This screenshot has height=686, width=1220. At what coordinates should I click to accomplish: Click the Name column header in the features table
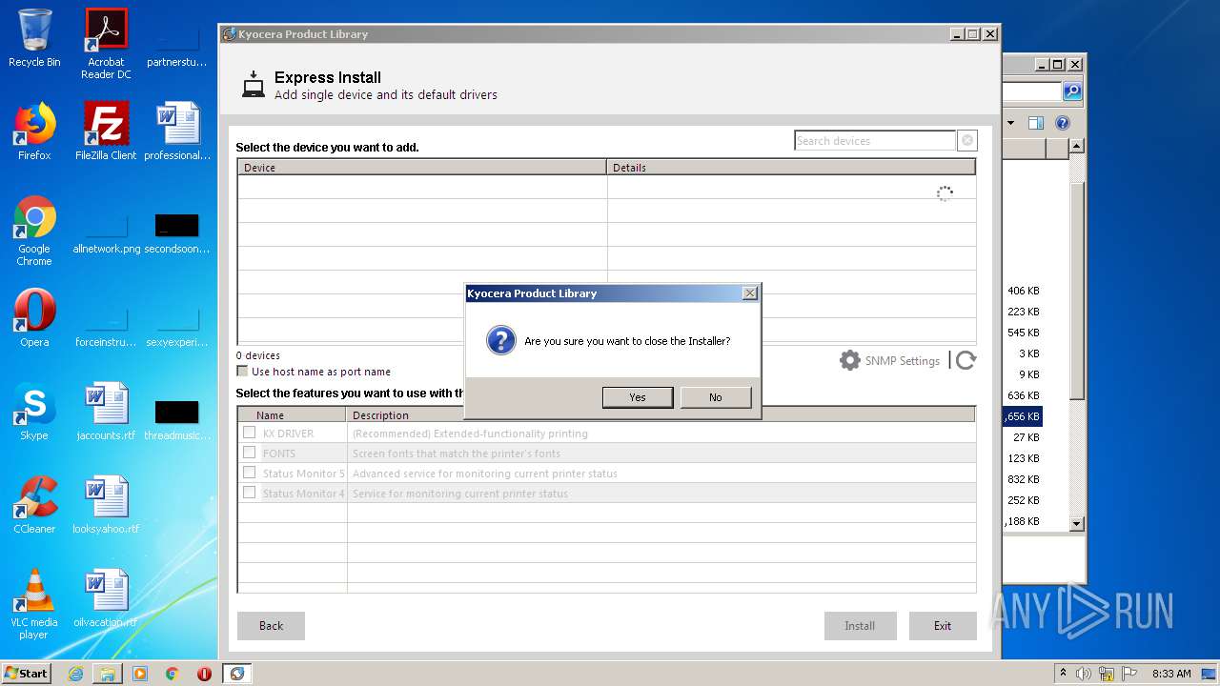[x=292, y=415]
